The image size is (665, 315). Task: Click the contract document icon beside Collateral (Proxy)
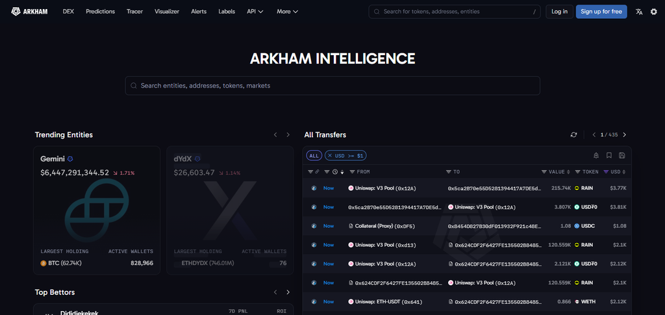[351, 226]
